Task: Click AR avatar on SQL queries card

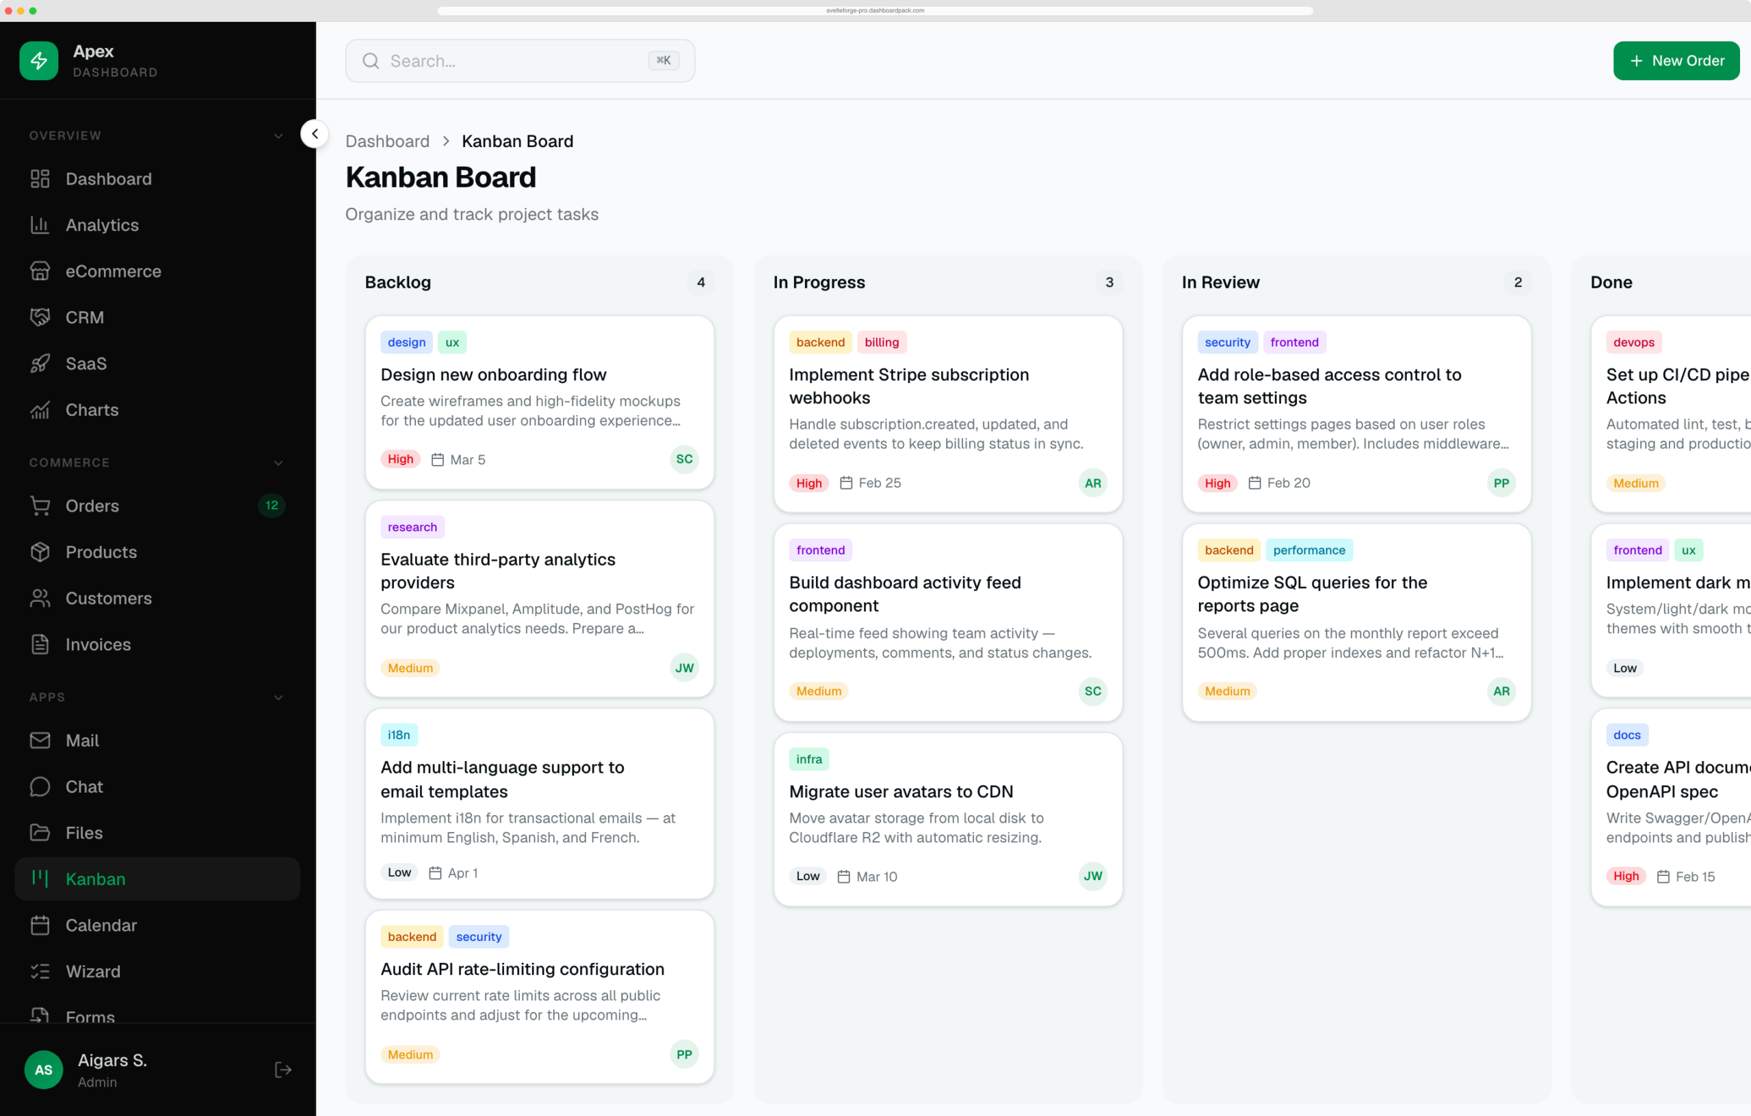Action: (x=1501, y=691)
